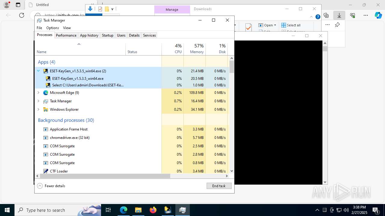Switch to the Users tab
Image resolution: width=385 pixels, height=216 pixels.
tap(121, 35)
